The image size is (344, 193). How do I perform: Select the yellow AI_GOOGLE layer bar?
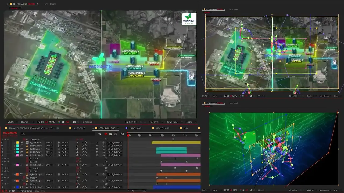click(176, 143)
